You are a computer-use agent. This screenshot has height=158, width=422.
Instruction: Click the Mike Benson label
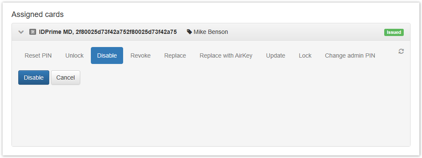tap(211, 32)
